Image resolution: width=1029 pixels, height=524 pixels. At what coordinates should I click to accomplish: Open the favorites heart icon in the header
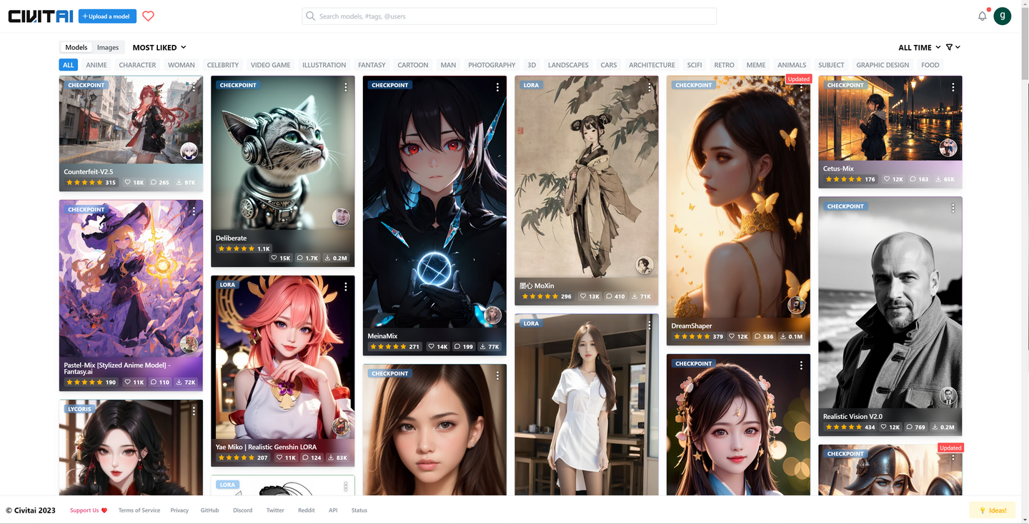[x=148, y=16]
